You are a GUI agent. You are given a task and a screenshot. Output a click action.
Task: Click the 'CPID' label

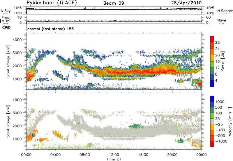6,28
